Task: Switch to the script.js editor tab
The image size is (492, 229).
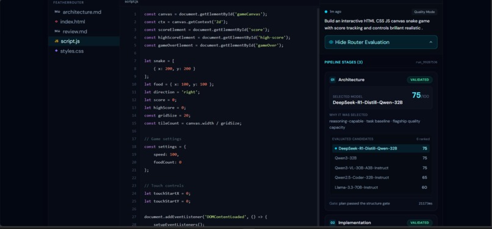Action: 131,2
